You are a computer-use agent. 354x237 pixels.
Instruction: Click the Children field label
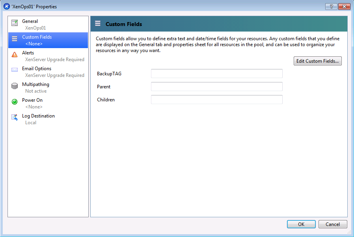tap(106, 100)
